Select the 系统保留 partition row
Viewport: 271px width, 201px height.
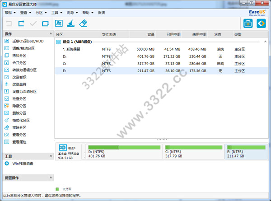[161, 49]
